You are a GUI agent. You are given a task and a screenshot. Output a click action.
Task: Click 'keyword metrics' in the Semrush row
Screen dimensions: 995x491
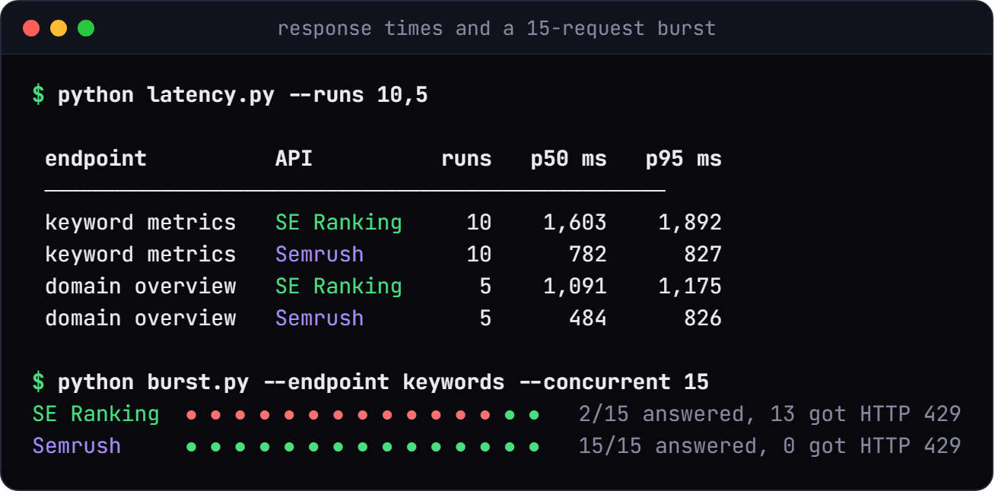coord(141,254)
